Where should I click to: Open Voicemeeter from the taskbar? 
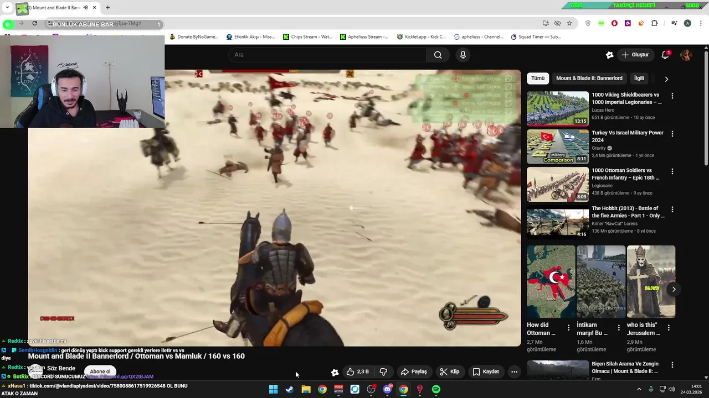point(338,389)
